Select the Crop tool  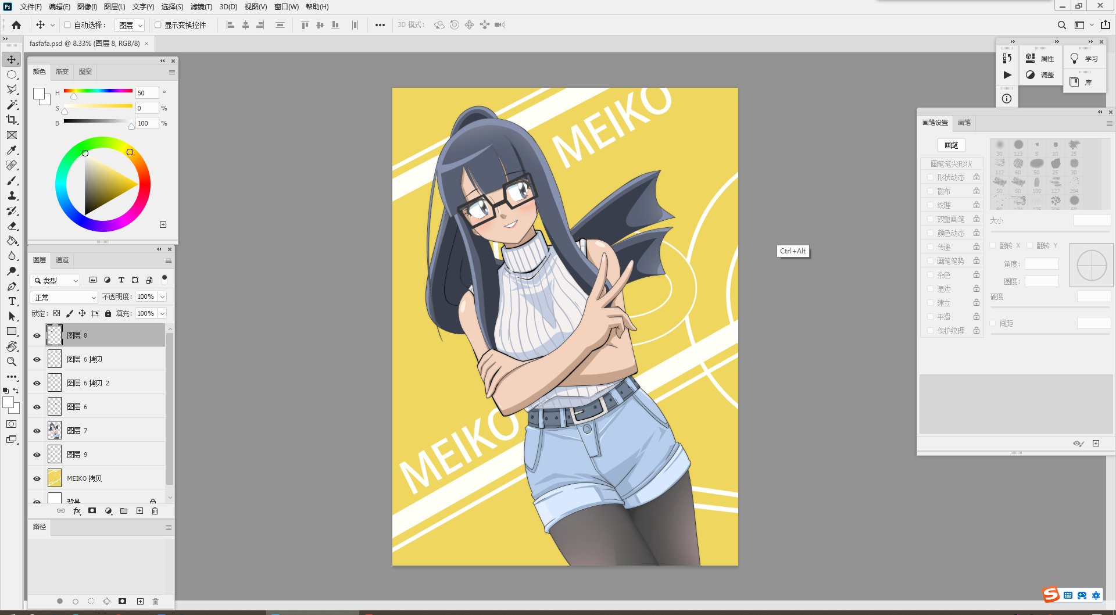point(12,120)
